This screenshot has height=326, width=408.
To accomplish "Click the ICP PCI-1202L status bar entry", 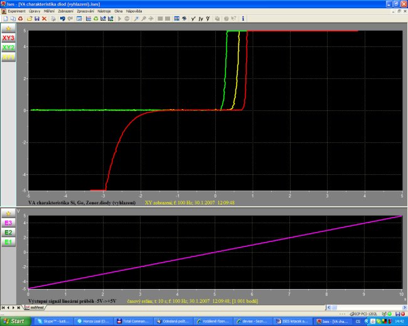I will click(364, 314).
